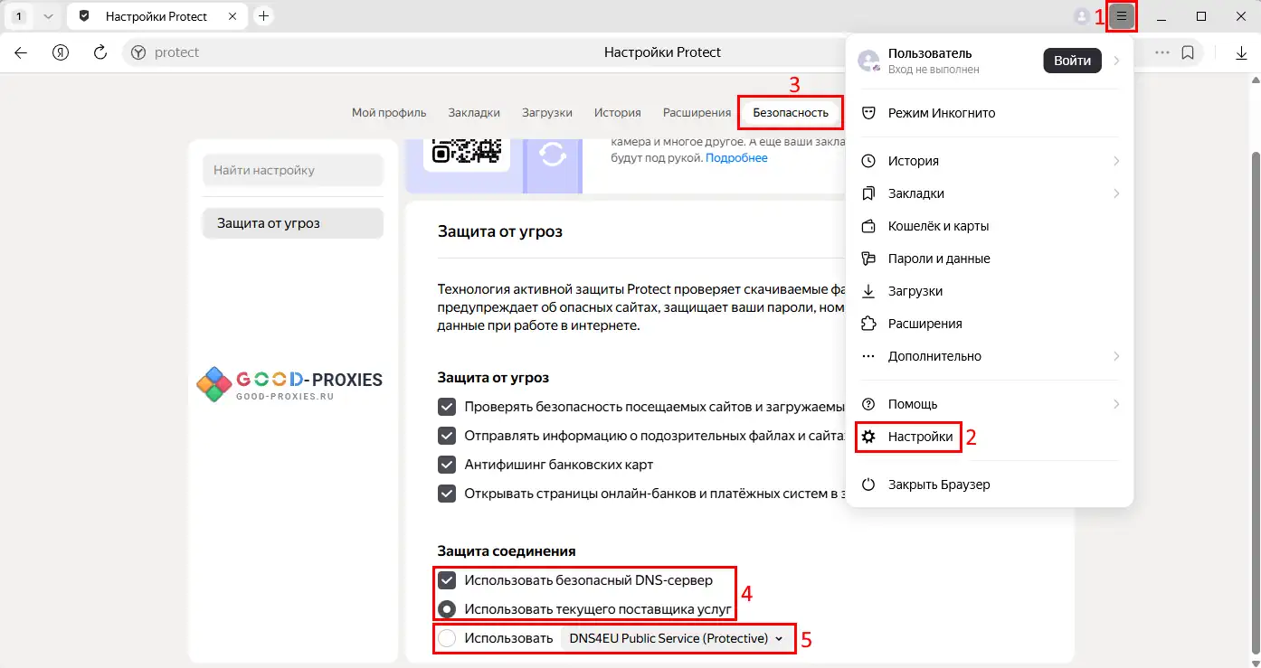This screenshot has width=1261, height=668.
Task: Expand the tab list chevron
Action: coord(48,16)
